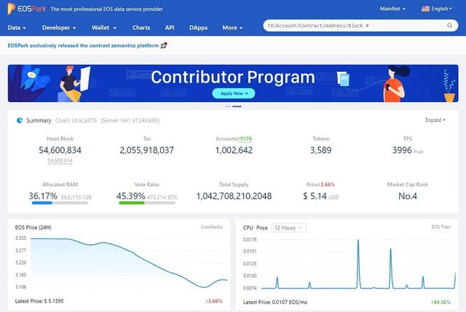This screenshot has width=466, height=312.
Task: Click the Latest Price $ 5.1395 text
Action: pos(39,301)
